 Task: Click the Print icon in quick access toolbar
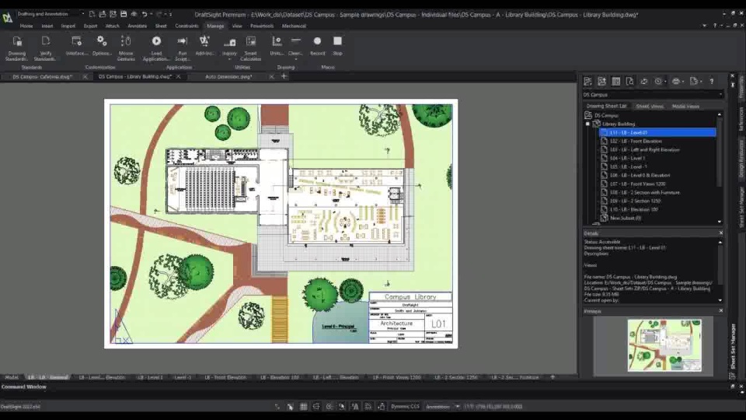pyautogui.click(x=134, y=14)
